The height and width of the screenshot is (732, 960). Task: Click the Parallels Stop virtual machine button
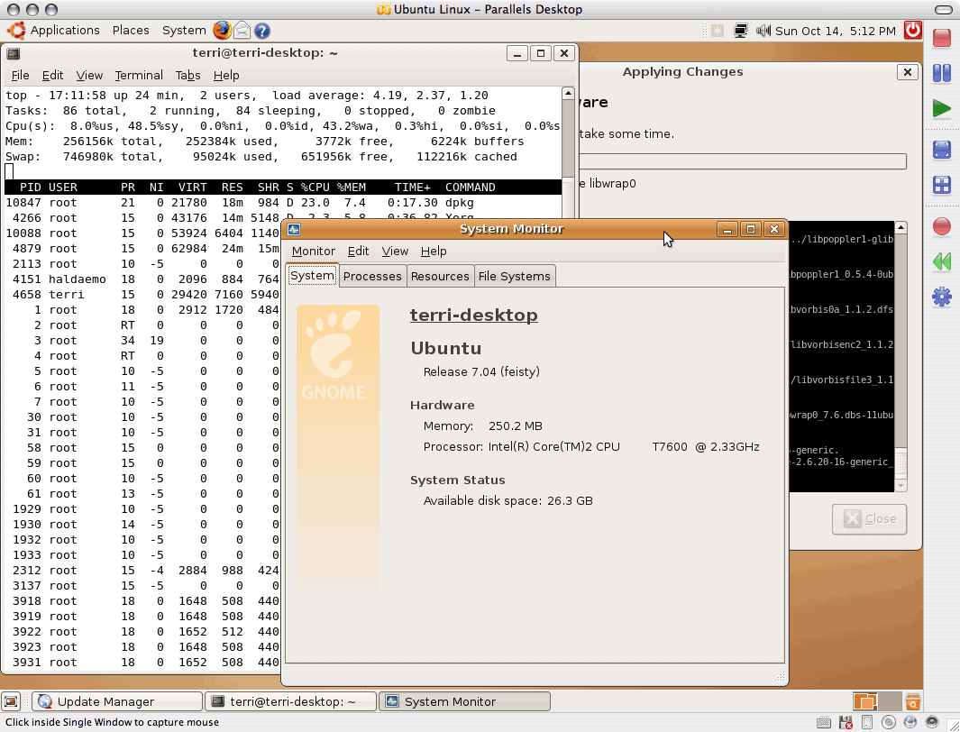tap(941, 38)
